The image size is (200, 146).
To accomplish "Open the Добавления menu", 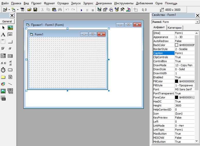I will click(x=144, y=3).
